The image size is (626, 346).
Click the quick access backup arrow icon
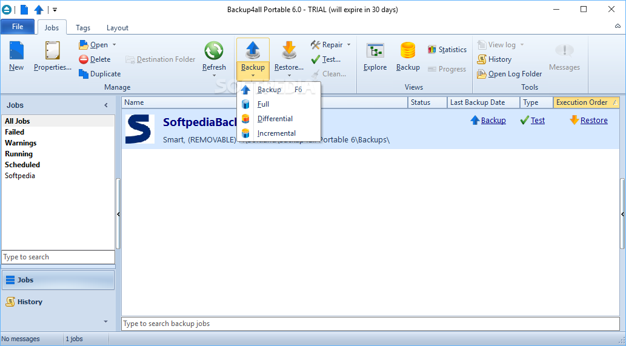(39, 10)
